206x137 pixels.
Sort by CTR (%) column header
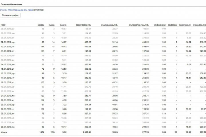(63, 25)
